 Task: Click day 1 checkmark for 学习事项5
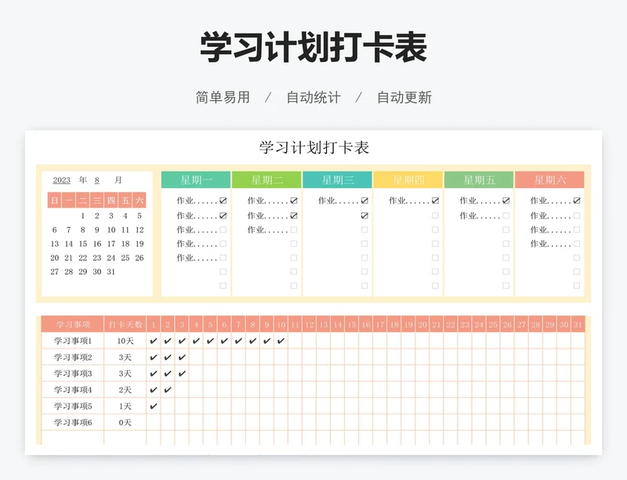click(x=154, y=406)
